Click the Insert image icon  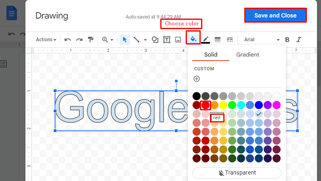pyautogui.click(x=178, y=40)
